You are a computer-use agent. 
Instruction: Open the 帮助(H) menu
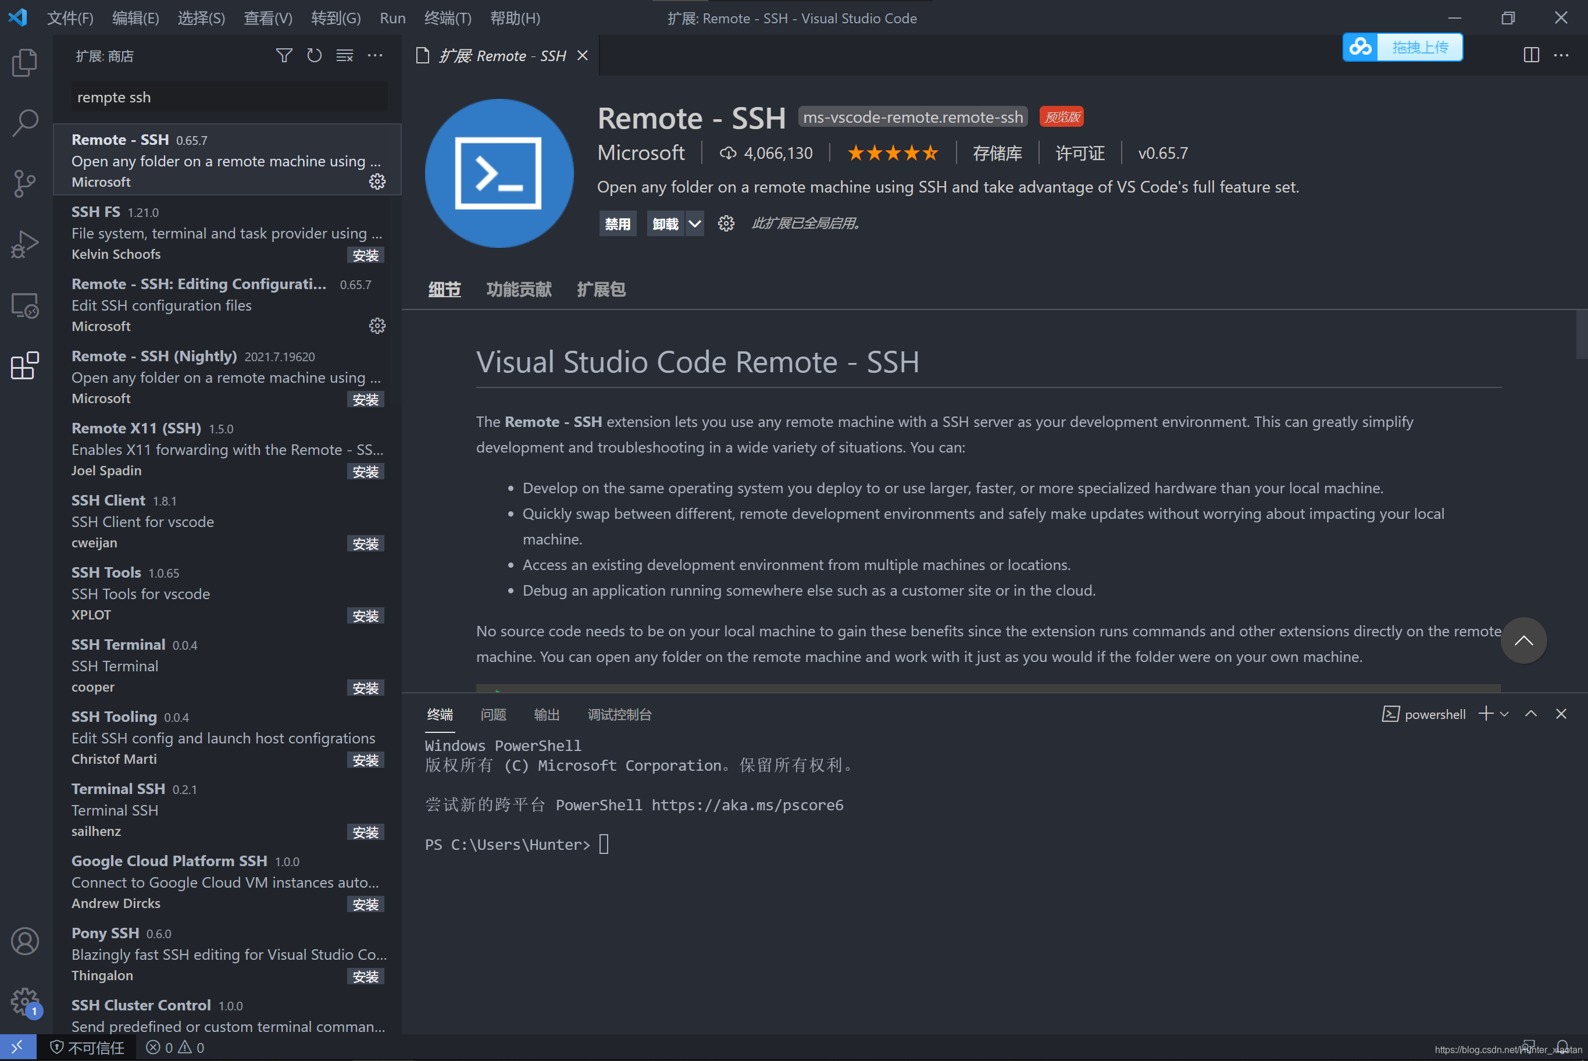tap(515, 18)
